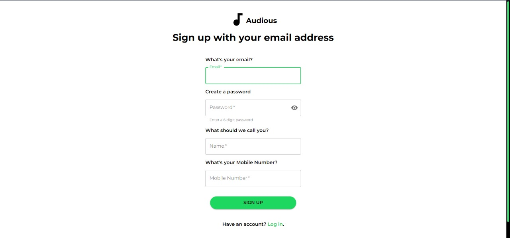Click the 'Sign up with your email address' heading
510x238 pixels.
(x=253, y=37)
